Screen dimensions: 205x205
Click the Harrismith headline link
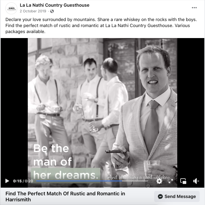pos(65,197)
